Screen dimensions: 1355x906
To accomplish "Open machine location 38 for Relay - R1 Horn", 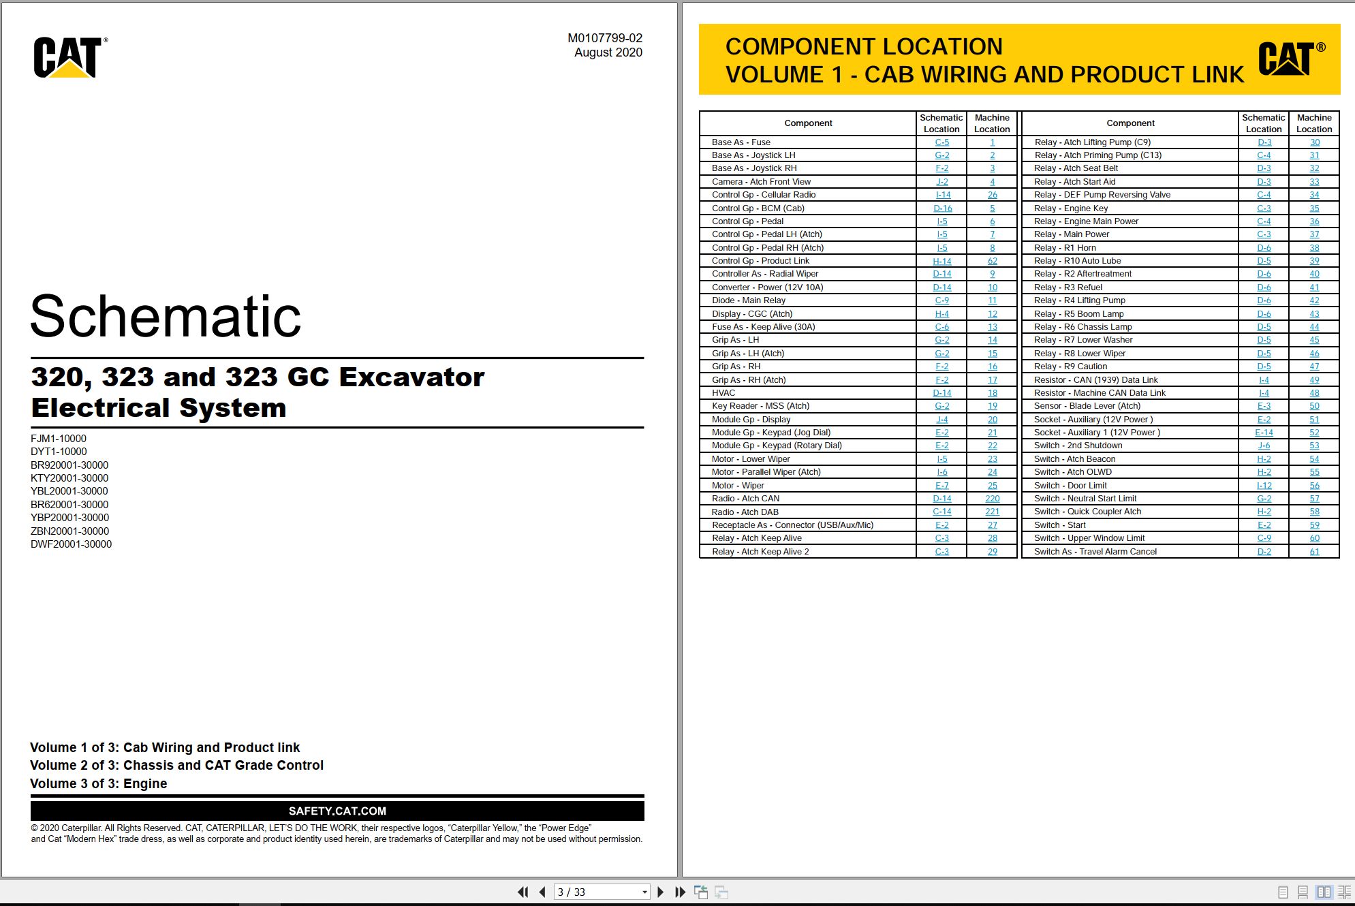I will click(1314, 248).
